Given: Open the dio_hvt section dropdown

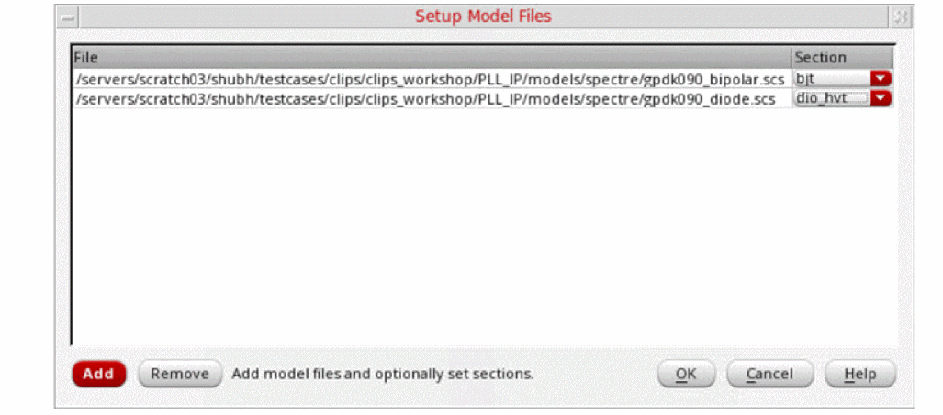Looking at the screenshot, I should [x=831, y=97].
